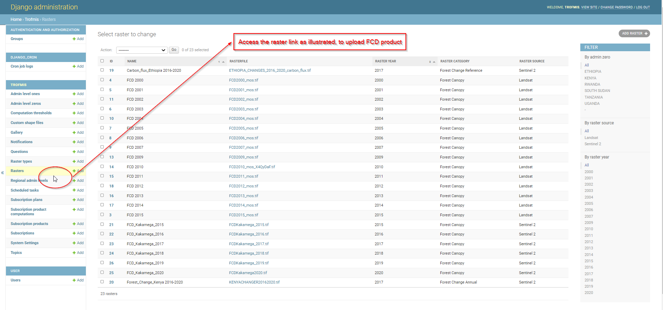Open FCD2010_mos_X4QyDaF.tif file link
The width and height of the screenshot is (663, 310).
252,167
